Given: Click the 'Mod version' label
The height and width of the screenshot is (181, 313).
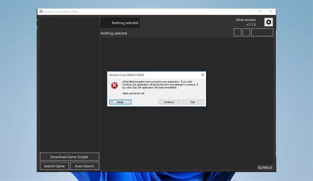Looking at the screenshot, I should [x=246, y=20].
